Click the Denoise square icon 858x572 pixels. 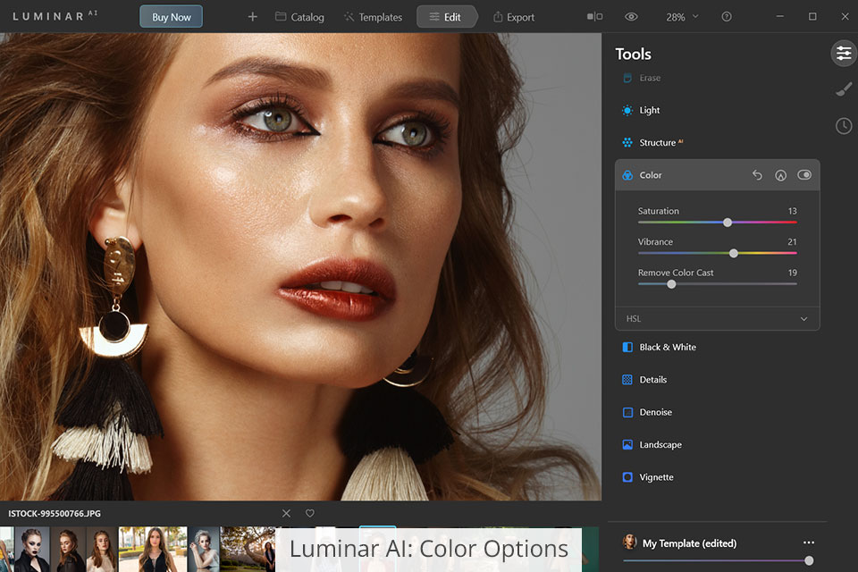click(627, 412)
